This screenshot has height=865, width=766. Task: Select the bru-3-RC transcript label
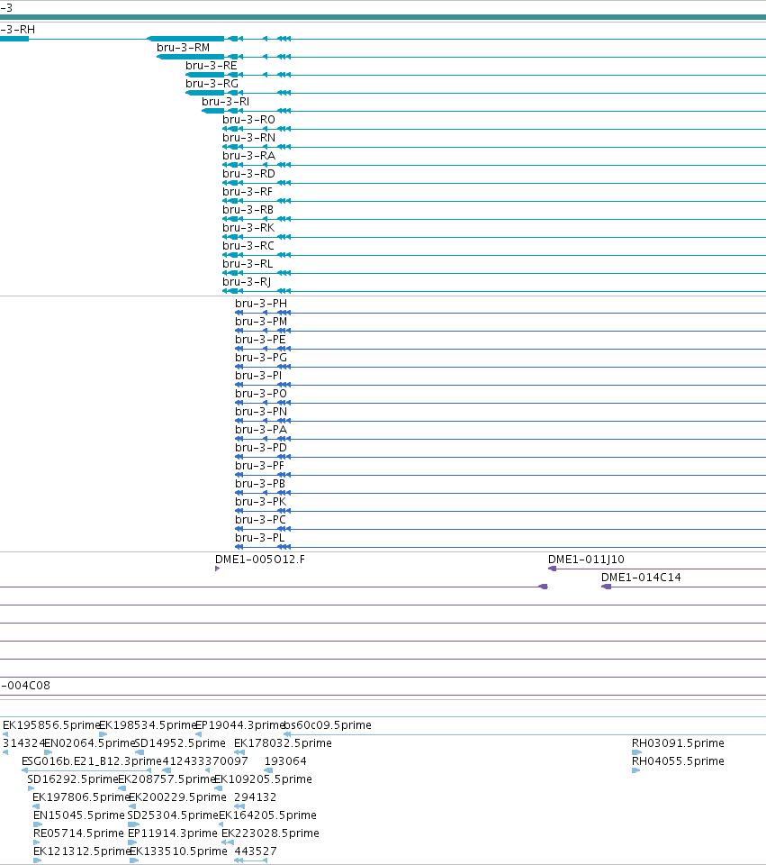(248, 245)
